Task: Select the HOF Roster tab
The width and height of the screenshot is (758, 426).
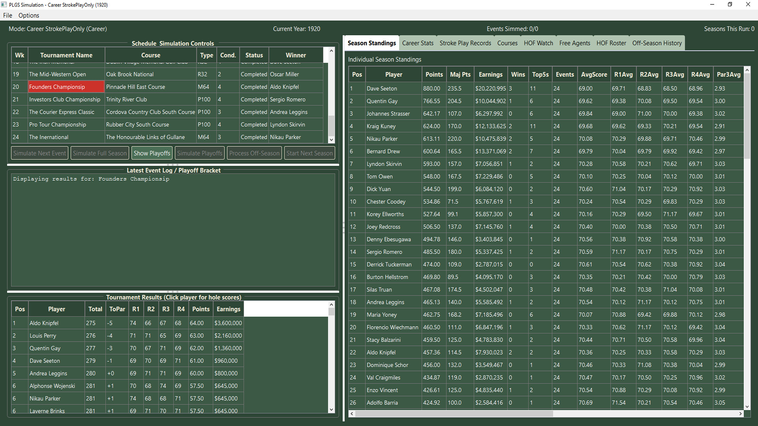Action: click(x=611, y=43)
